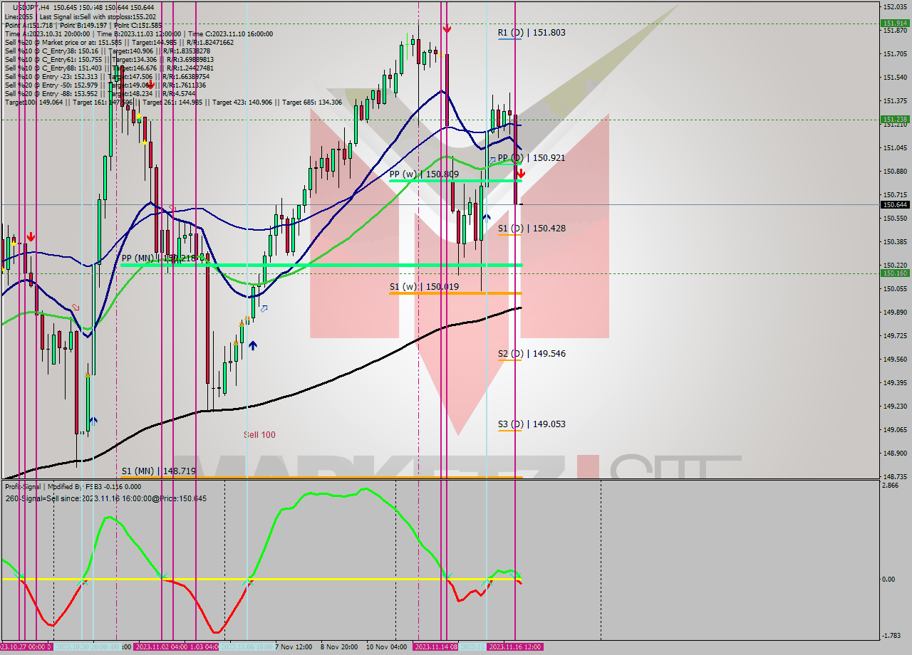Click the Sell %20 @ Entry -88 line
This screenshot has width=912, height=655.
(100, 94)
